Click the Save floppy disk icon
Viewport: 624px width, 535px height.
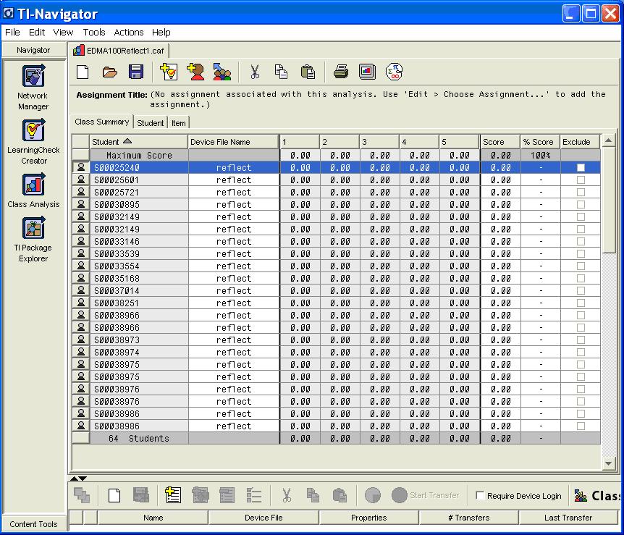point(136,72)
